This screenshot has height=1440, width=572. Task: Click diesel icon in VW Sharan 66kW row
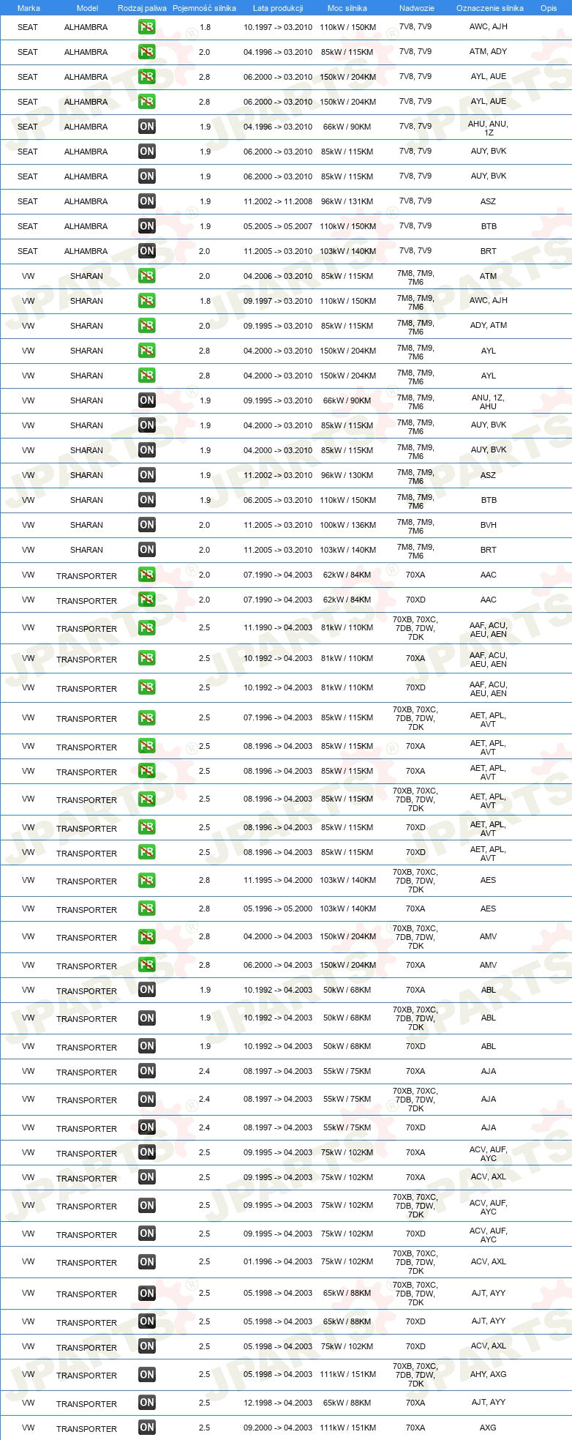pos(147,400)
